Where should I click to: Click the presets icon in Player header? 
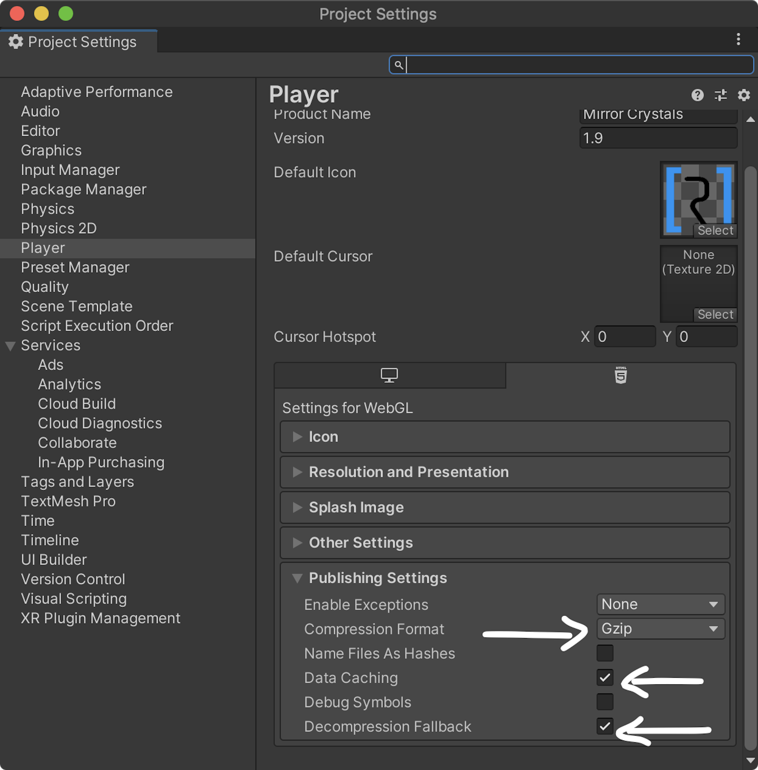[x=720, y=96]
